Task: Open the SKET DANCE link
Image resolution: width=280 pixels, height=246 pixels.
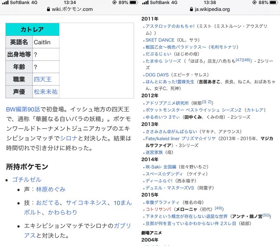Action: [x=160, y=40]
